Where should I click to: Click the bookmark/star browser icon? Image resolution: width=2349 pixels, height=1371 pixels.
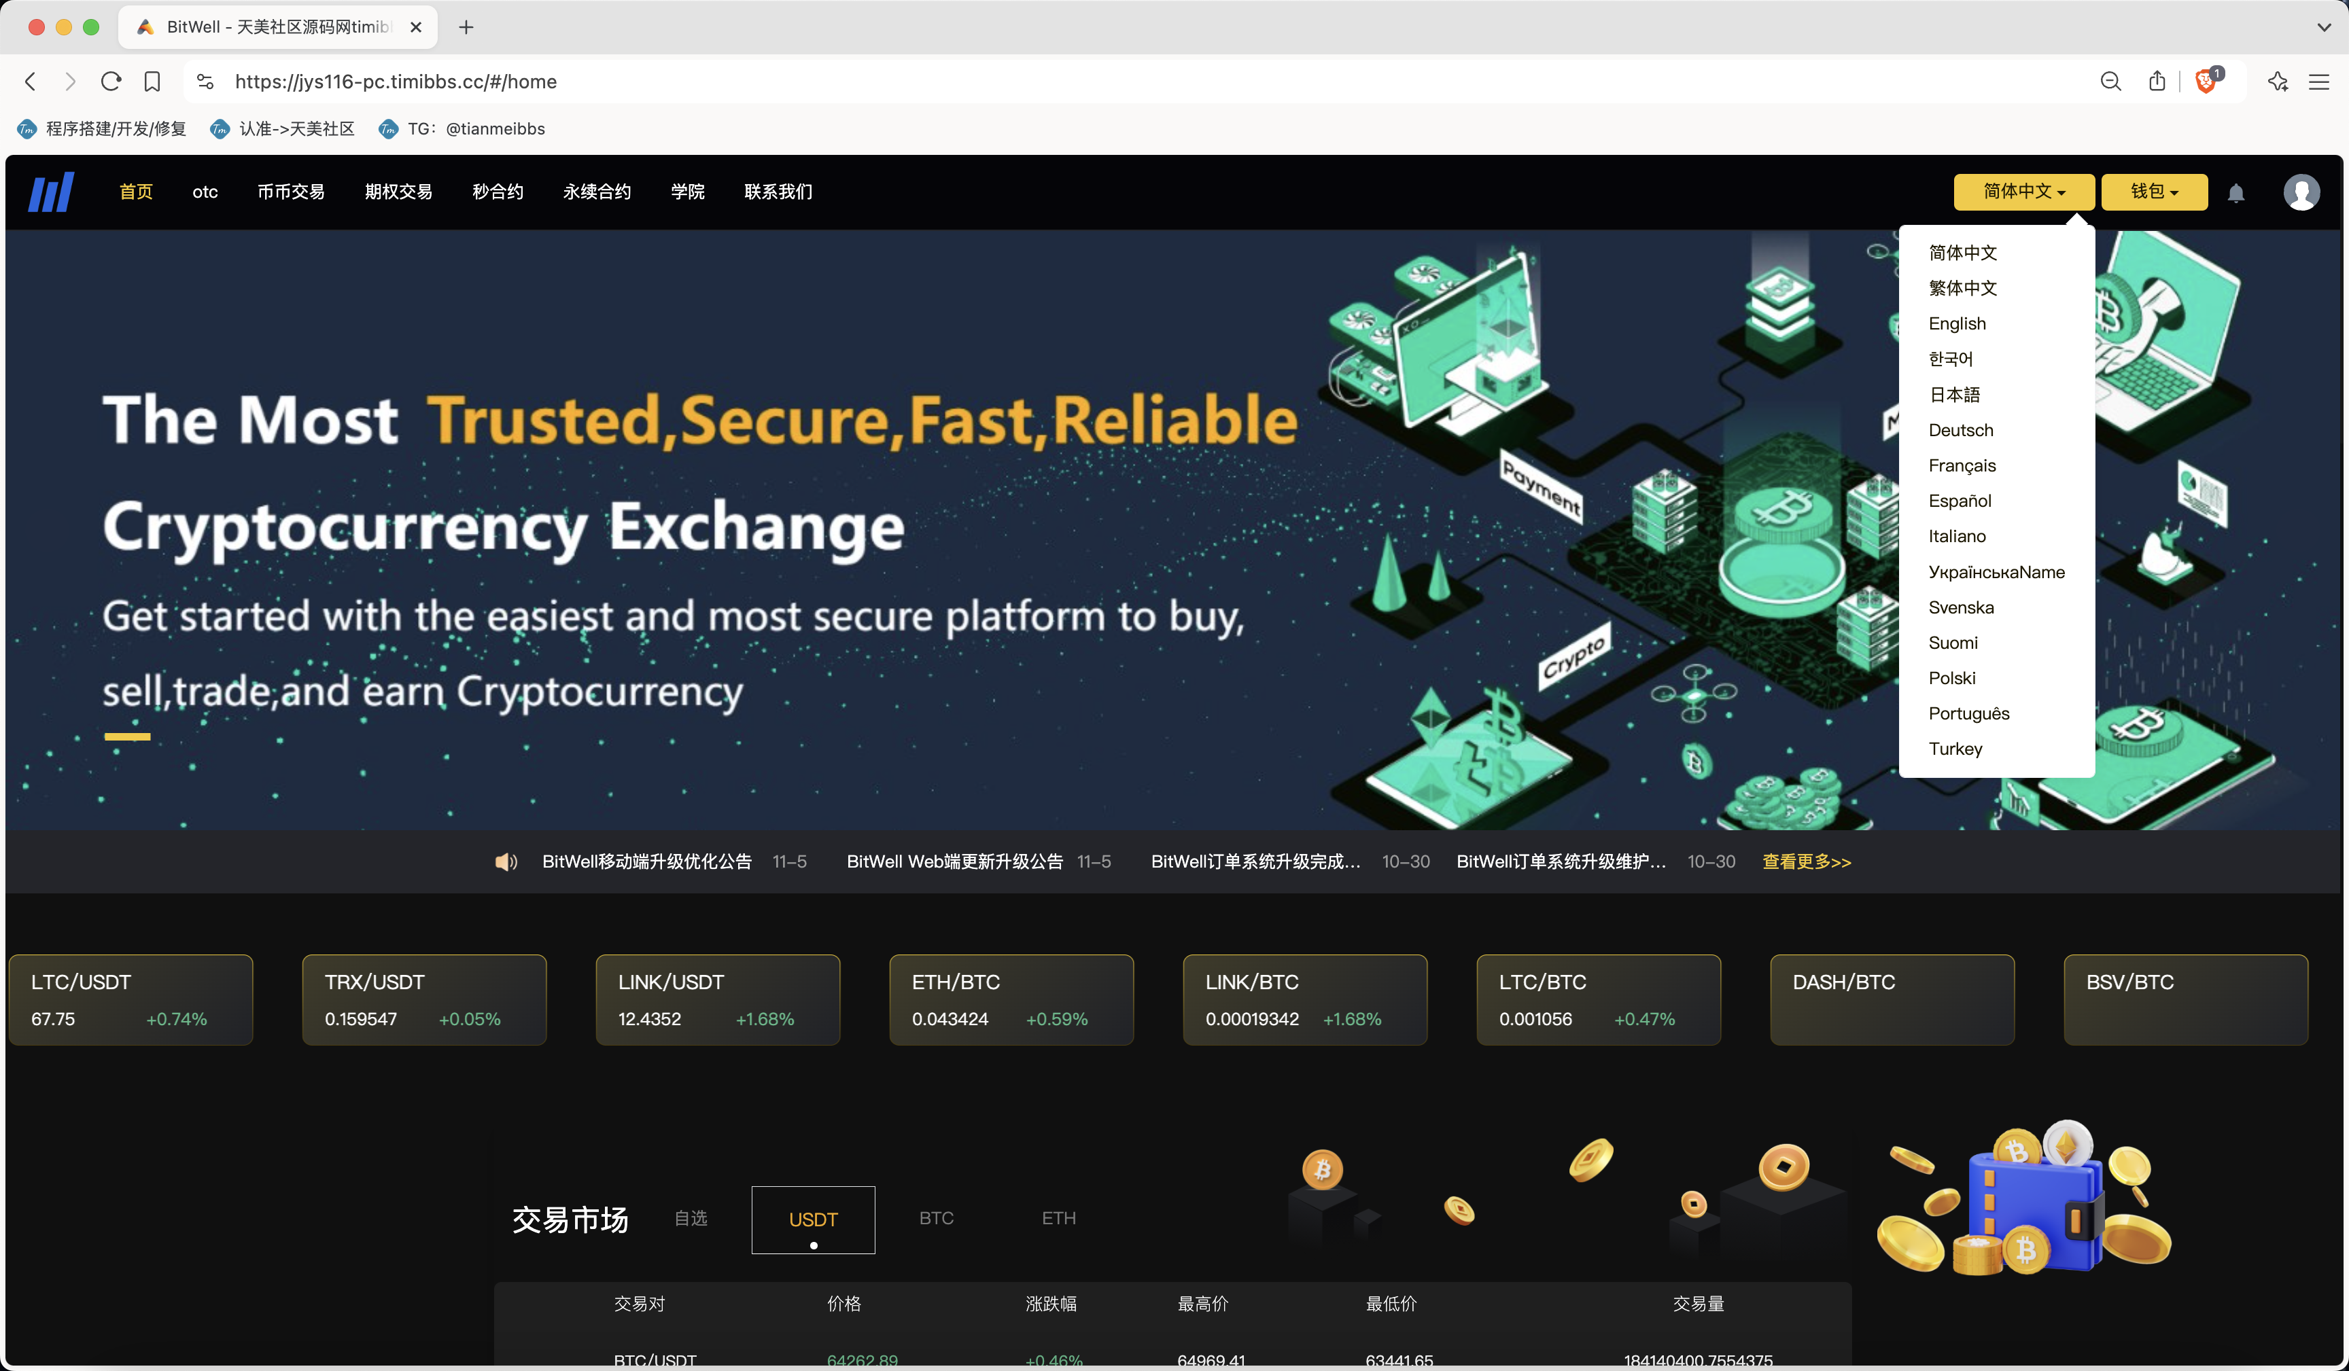pyautogui.click(x=152, y=80)
